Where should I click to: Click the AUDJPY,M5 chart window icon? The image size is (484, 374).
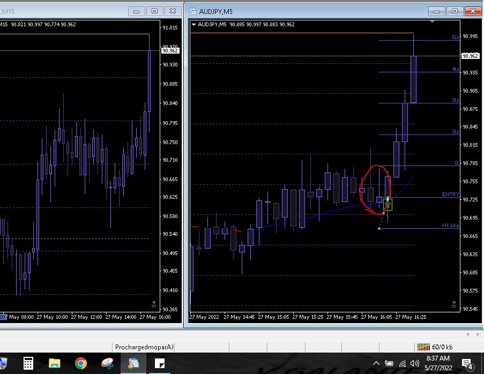tap(193, 12)
